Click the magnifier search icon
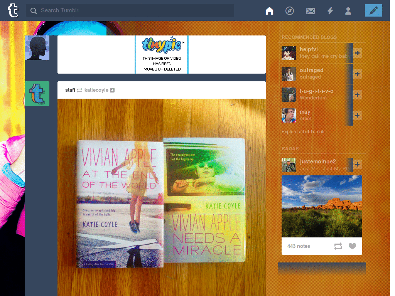This screenshot has height=296, width=395. pos(34,10)
